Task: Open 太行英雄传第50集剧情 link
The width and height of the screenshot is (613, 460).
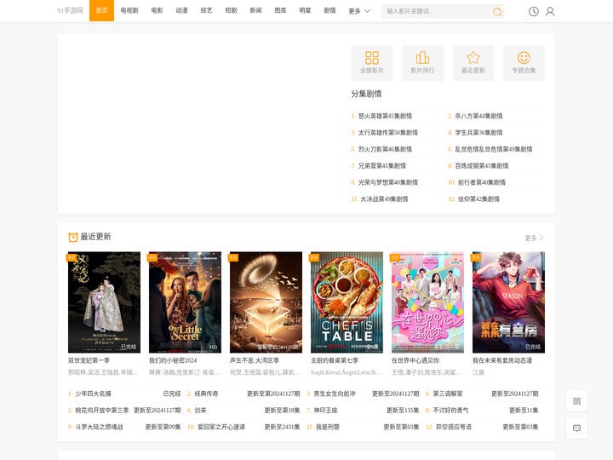Action: pyautogui.click(x=388, y=133)
